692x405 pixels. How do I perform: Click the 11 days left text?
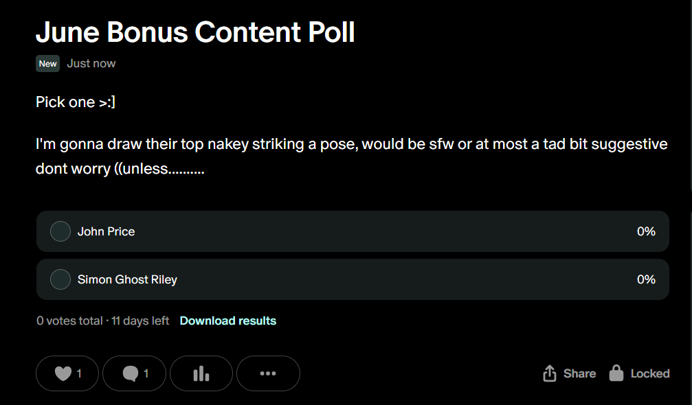click(x=140, y=321)
